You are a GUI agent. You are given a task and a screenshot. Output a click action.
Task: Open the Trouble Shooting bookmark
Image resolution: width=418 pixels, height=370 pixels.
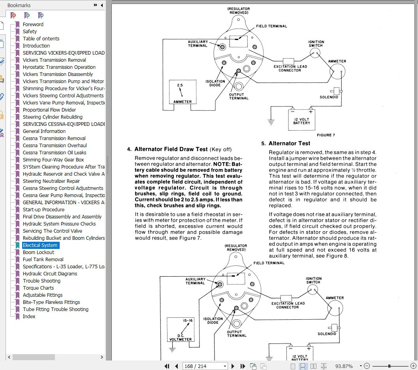point(41,281)
